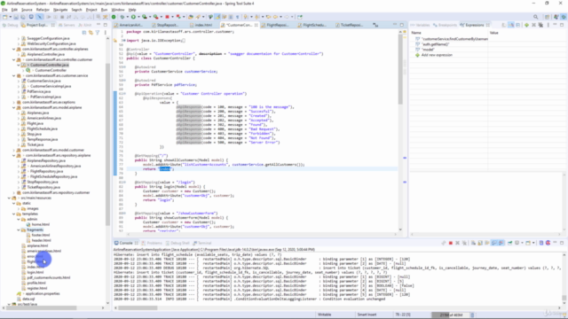Viewport: 568px width, 319px height.
Task: Click the Console horizontal scrollbar
Action: point(138,308)
